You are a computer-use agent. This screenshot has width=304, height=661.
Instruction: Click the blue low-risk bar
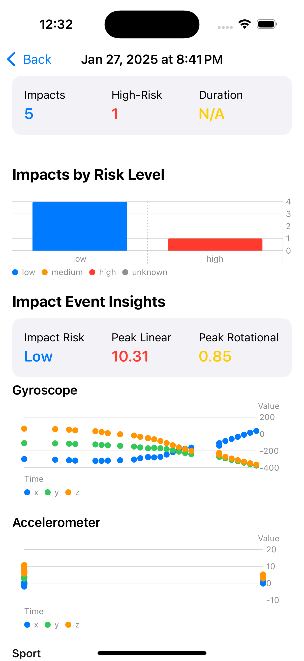[79, 226]
